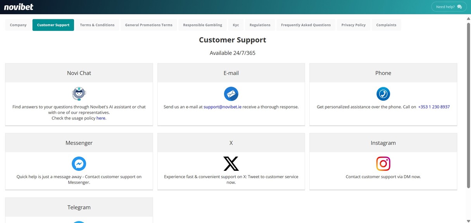Open the Regulations tab
Screen dimensions: 471x223
260,25
